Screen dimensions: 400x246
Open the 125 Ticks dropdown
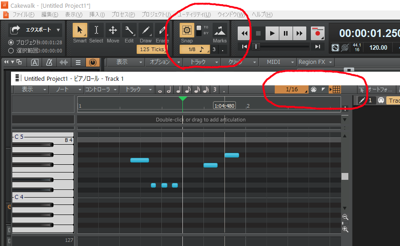point(152,49)
